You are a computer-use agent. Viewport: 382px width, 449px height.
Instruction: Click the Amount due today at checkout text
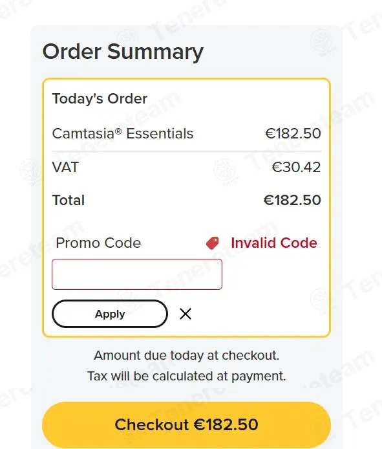(x=186, y=355)
